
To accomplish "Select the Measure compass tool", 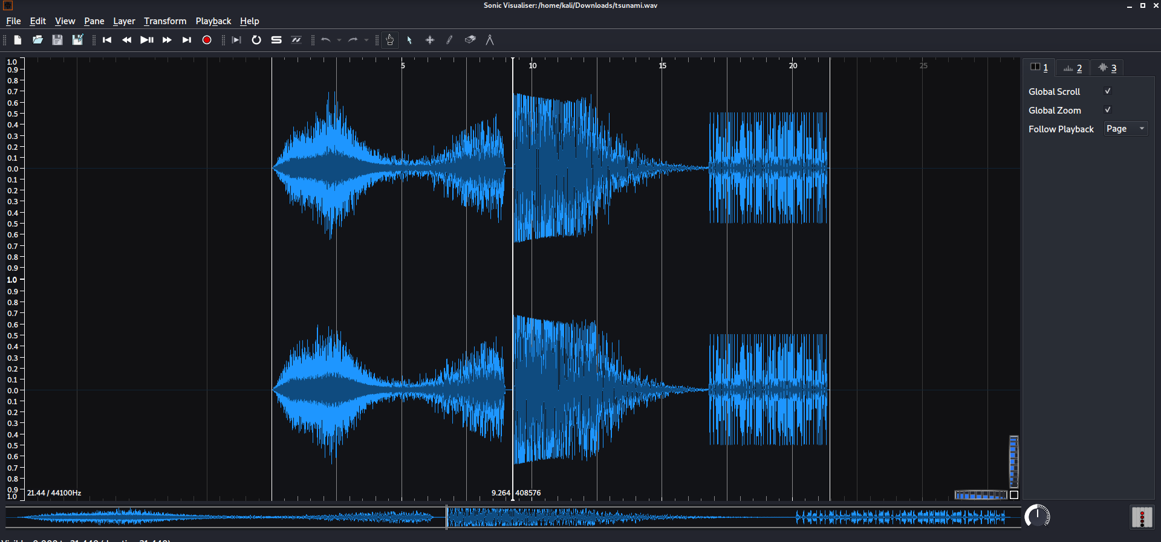I will 490,40.
